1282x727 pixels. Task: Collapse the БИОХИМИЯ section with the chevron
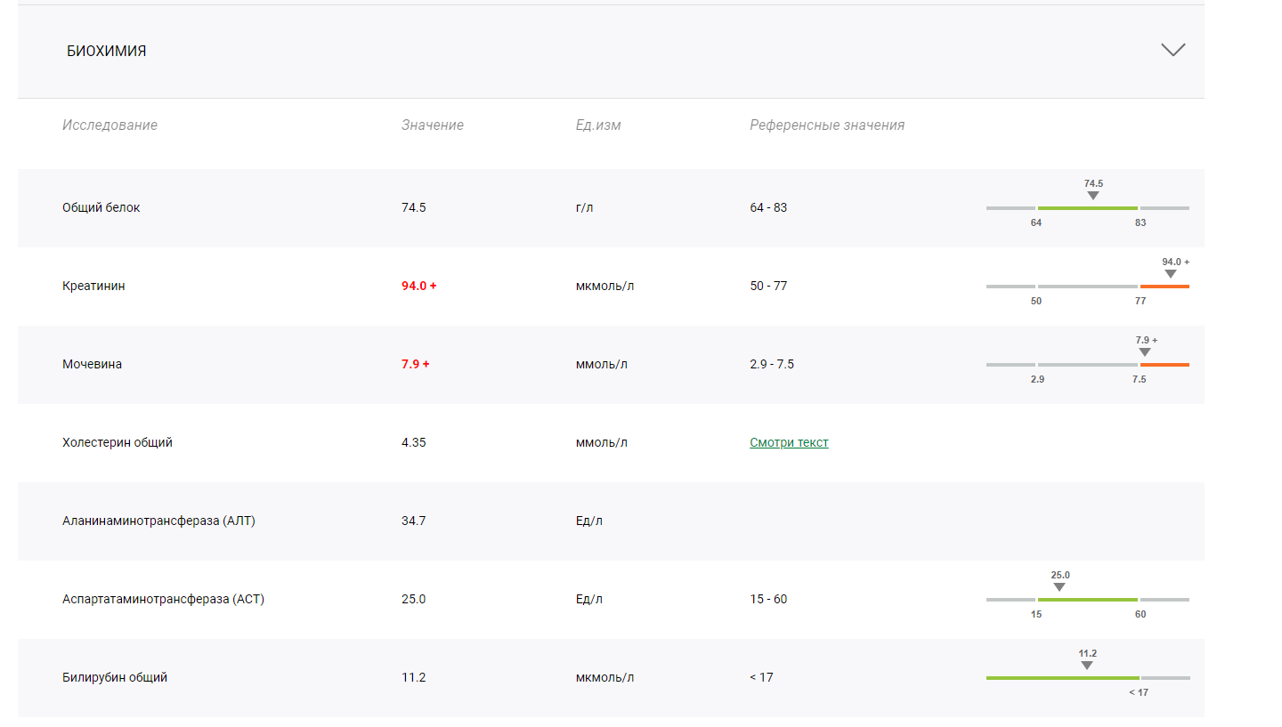coord(1172,50)
